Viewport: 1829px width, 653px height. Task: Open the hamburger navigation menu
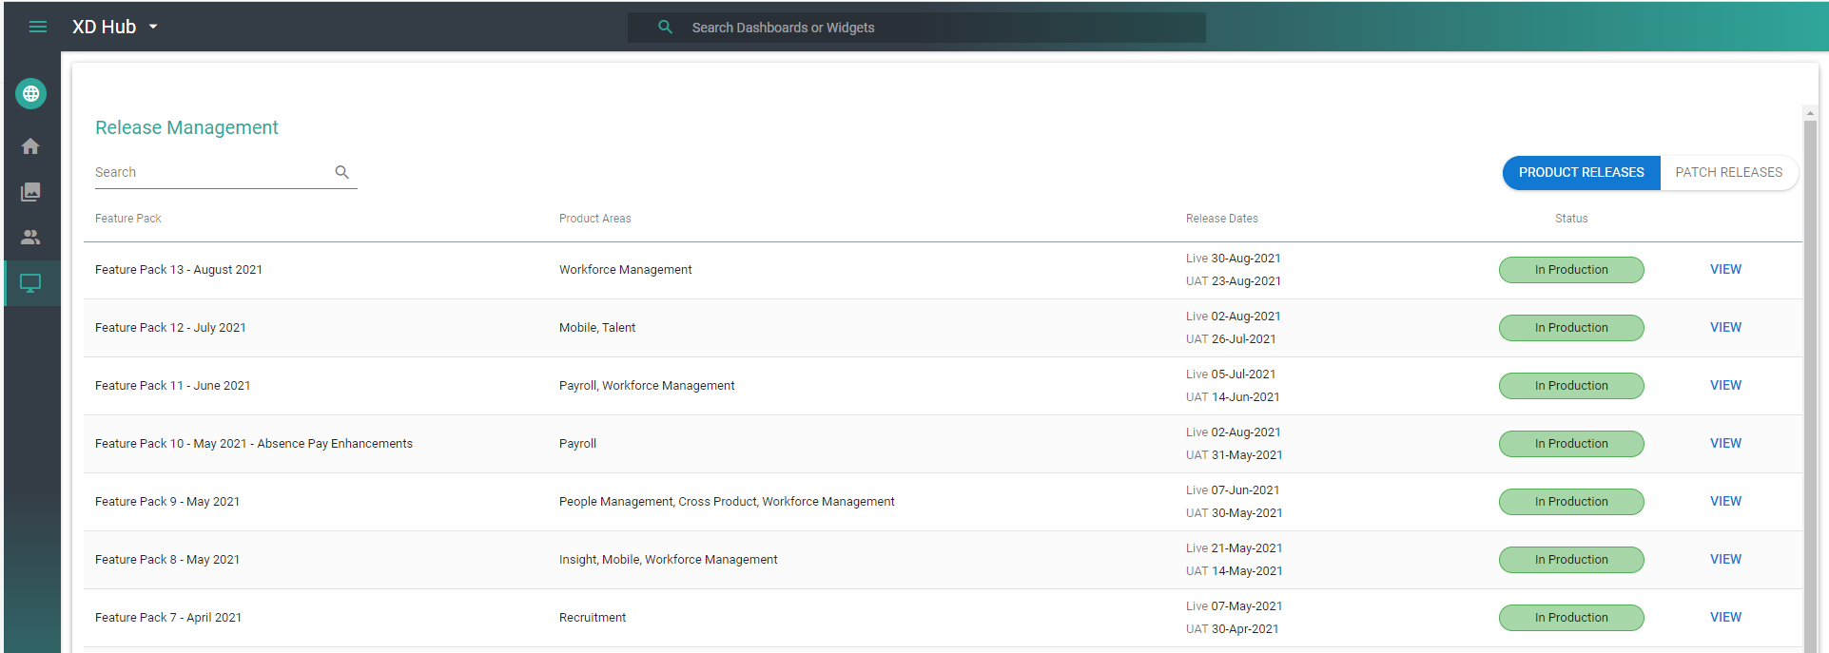38,27
